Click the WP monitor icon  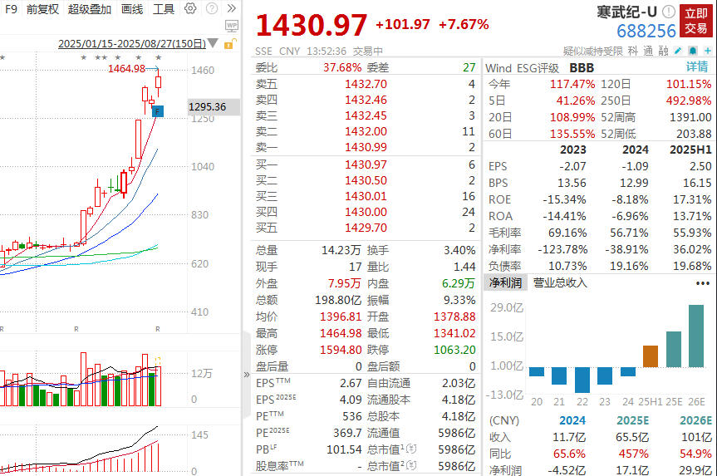pos(232,26)
